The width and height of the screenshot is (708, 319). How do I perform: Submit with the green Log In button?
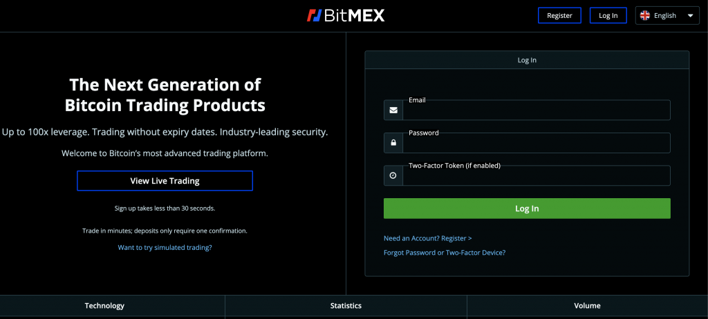pos(527,209)
